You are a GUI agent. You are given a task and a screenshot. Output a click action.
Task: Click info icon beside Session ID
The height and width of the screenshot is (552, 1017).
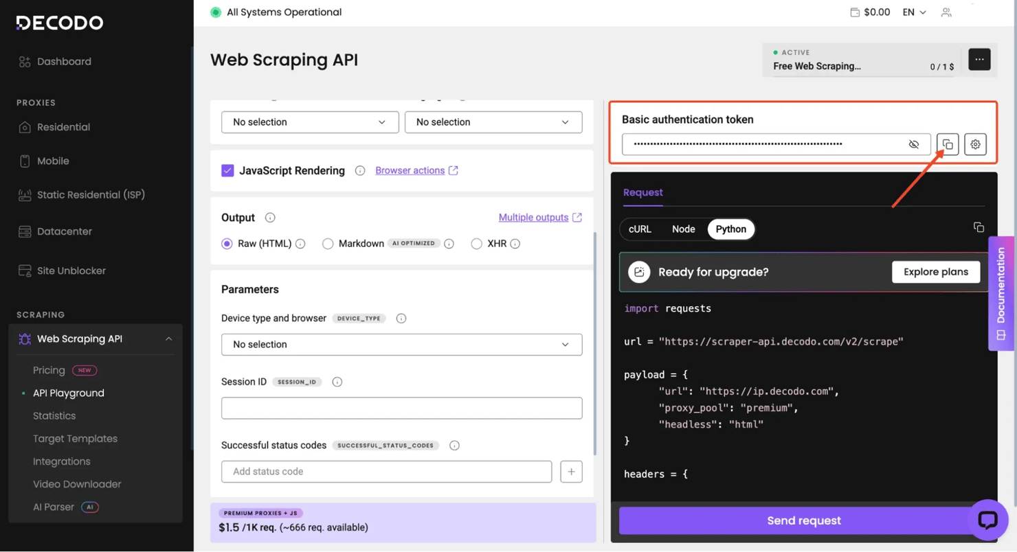click(337, 382)
